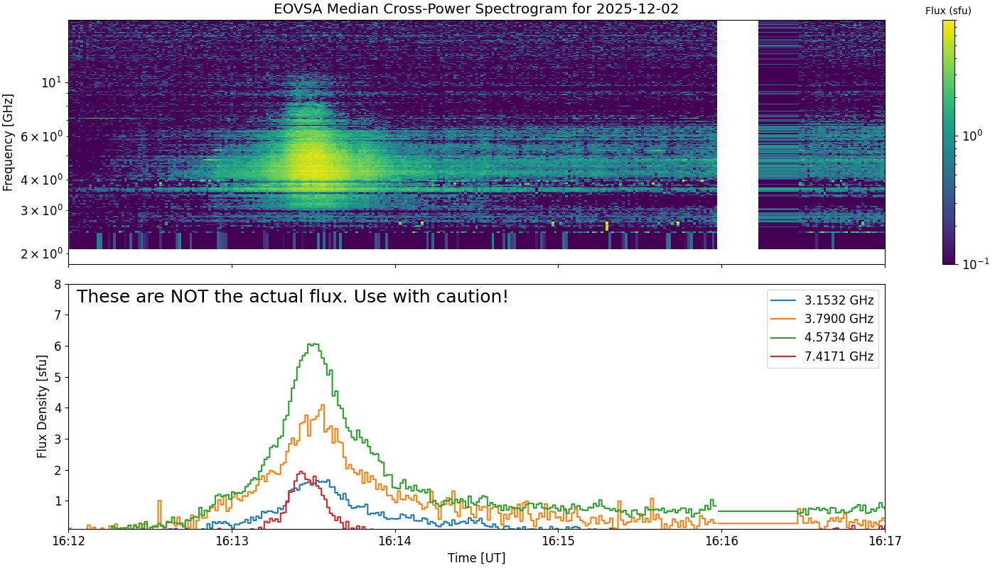Click the 4.5734 GHz legend entry
995x568 pixels.
(x=822, y=337)
